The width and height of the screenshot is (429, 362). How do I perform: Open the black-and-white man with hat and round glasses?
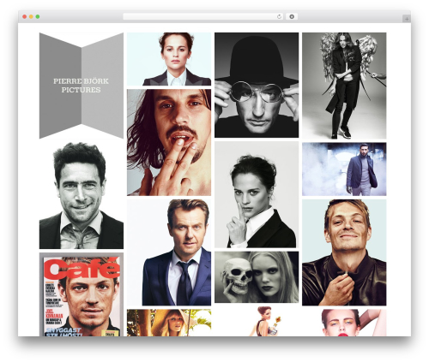(257, 85)
